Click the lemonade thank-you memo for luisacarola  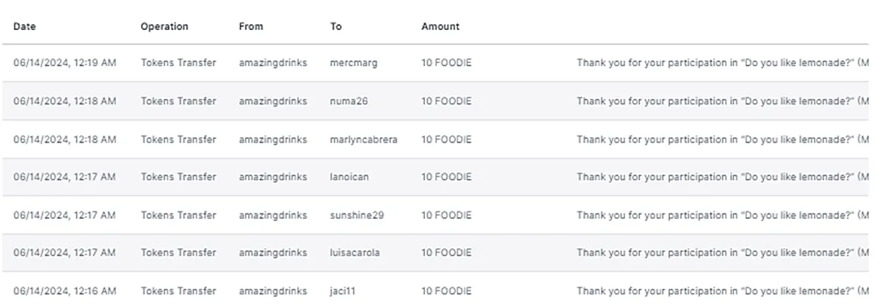pyautogui.click(x=723, y=253)
